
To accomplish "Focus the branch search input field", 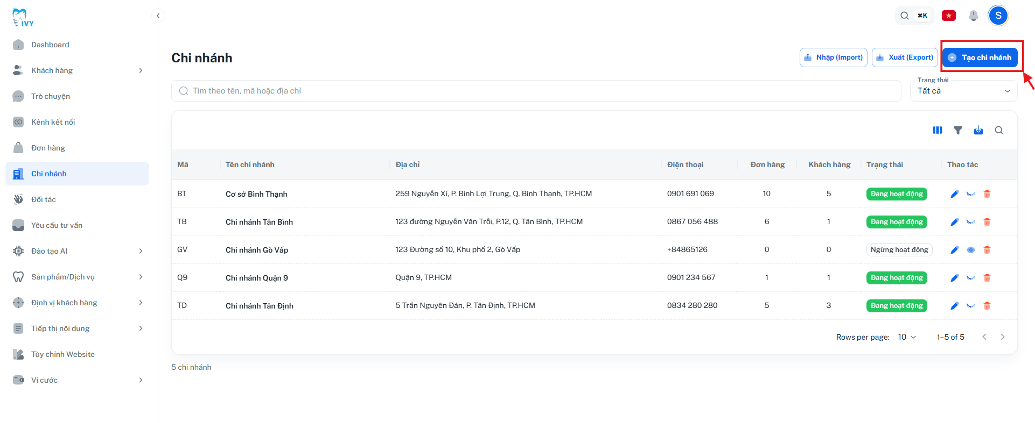I will (x=536, y=91).
